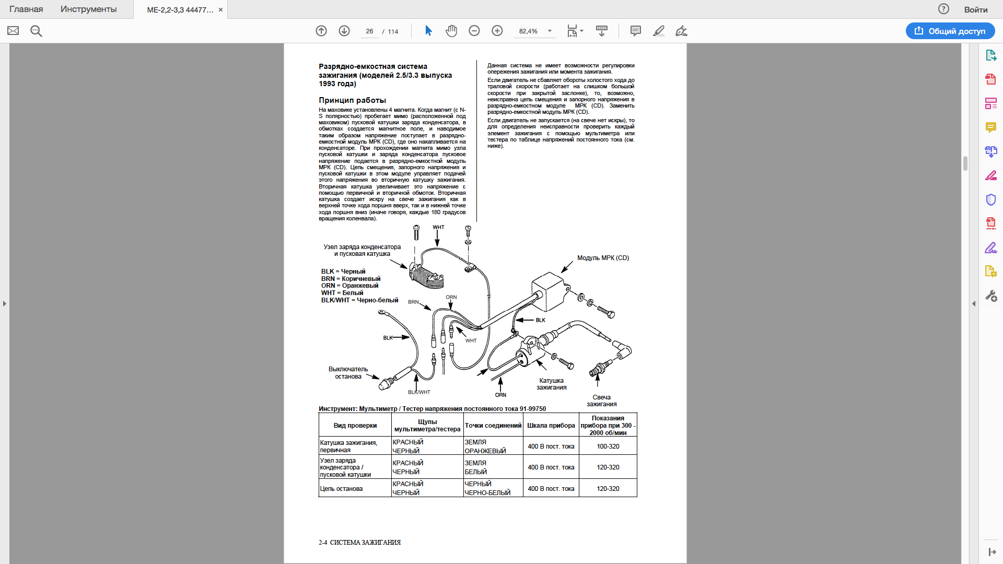Expand the fit page options dropdown

[581, 31]
